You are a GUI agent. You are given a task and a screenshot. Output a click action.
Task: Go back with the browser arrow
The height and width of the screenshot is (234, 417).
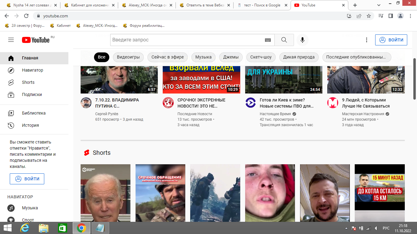pyautogui.click(x=7, y=16)
